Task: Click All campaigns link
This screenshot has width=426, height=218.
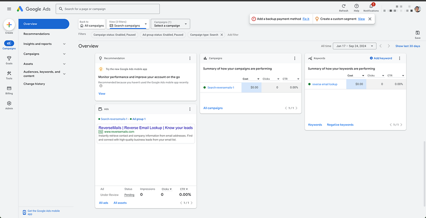Action: [213, 108]
